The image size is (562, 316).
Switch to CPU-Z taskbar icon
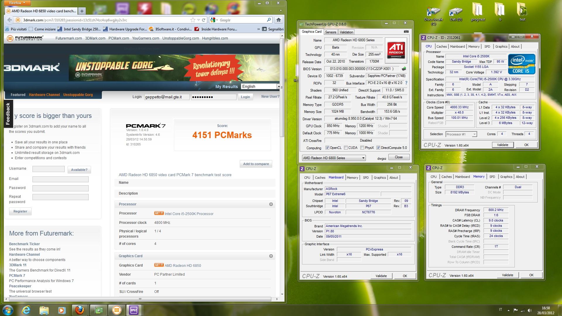[133, 310]
